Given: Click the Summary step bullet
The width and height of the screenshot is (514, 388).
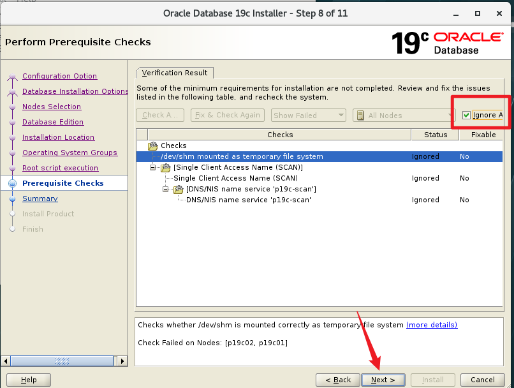Looking at the screenshot, I should (13, 198).
